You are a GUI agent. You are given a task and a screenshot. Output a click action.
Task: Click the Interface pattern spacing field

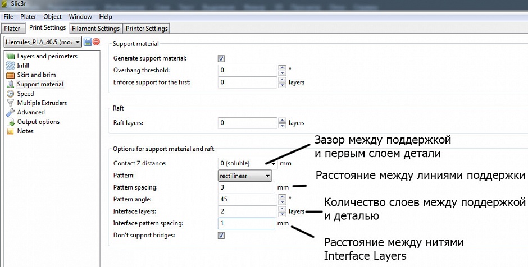coord(247,224)
